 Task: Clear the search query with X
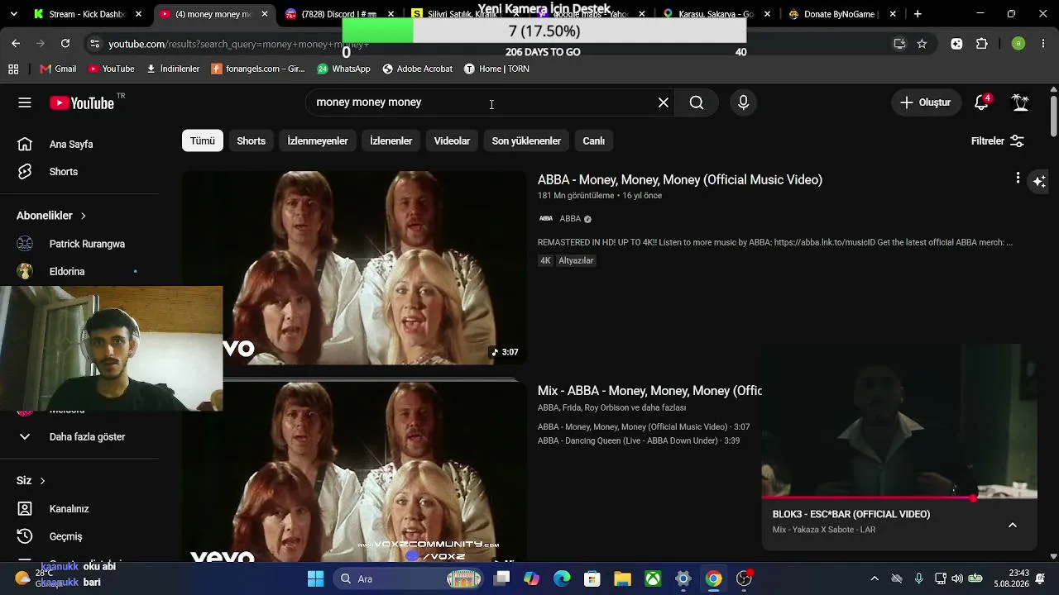[x=664, y=102]
